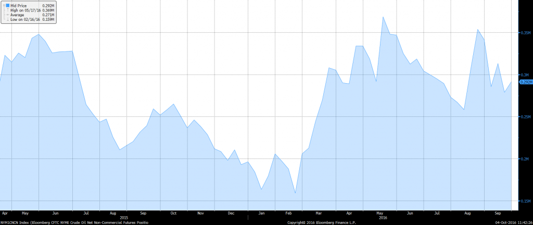Select the Mid Price legend label
This screenshot has height=225, width=533.
tap(18, 6)
